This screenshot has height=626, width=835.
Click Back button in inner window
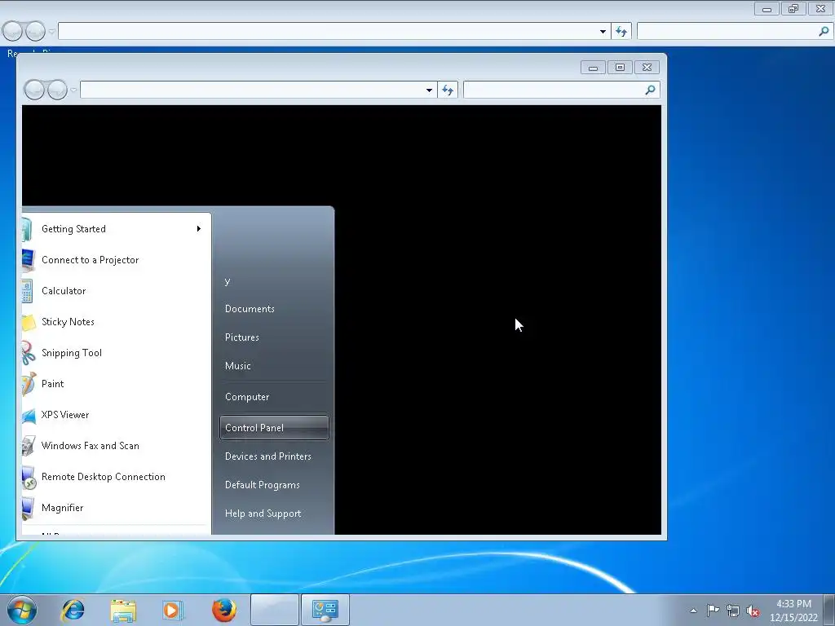pyautogui.click(x=34, y=90)
